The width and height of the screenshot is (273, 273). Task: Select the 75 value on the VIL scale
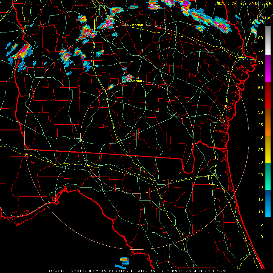(261, 50)
